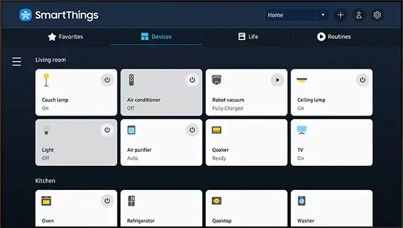The height and width of the screenshot is (228, 403).
Task: Switch to the Life tab
Action: click(x=248, y=37)
